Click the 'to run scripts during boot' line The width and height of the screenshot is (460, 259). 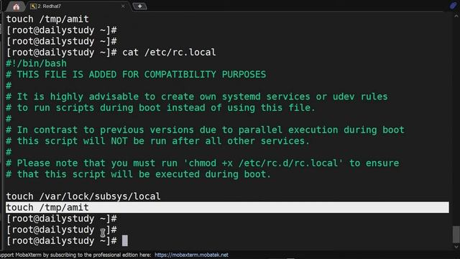coord(161,108)
